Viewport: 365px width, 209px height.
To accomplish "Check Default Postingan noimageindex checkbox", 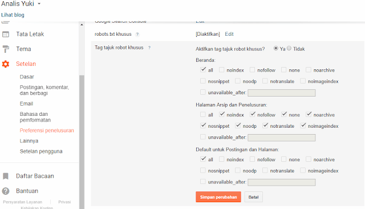I will pyautogui.click(x=303, y=170).
